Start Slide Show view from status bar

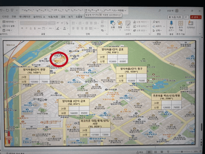[168, 152]
